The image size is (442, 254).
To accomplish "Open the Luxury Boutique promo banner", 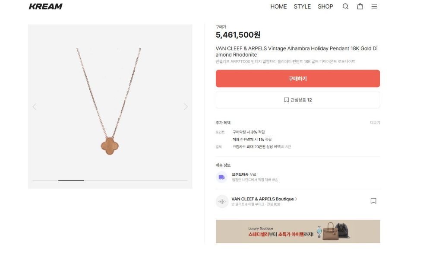I will (x=298, y=232).
